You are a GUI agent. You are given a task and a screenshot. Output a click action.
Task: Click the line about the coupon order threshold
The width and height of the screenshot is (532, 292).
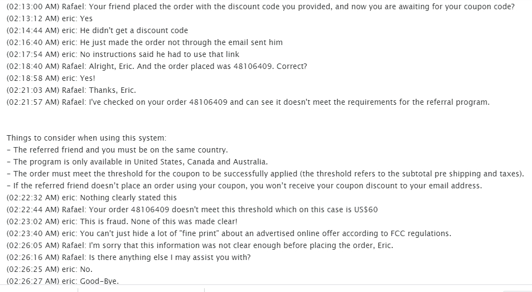pos(265,174)
